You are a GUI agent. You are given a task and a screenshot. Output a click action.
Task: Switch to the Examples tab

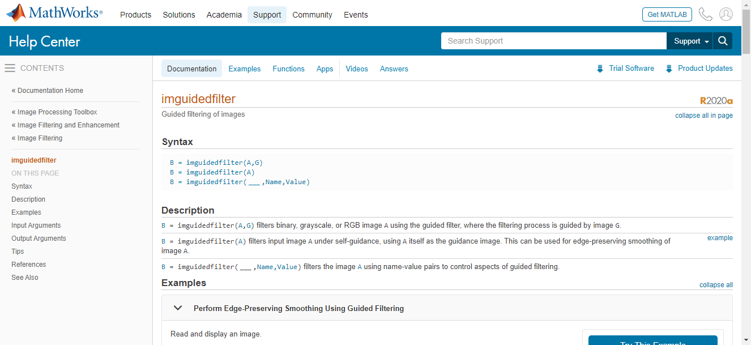click(245, 69)
